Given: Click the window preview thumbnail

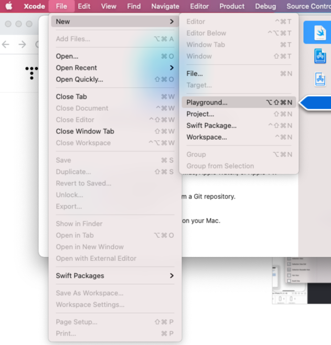Looking at the screenshot, I should coord(301,280).
